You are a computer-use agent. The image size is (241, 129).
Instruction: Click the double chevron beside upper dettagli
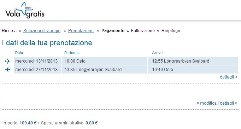pyautogui.click(x=236, y=77)
